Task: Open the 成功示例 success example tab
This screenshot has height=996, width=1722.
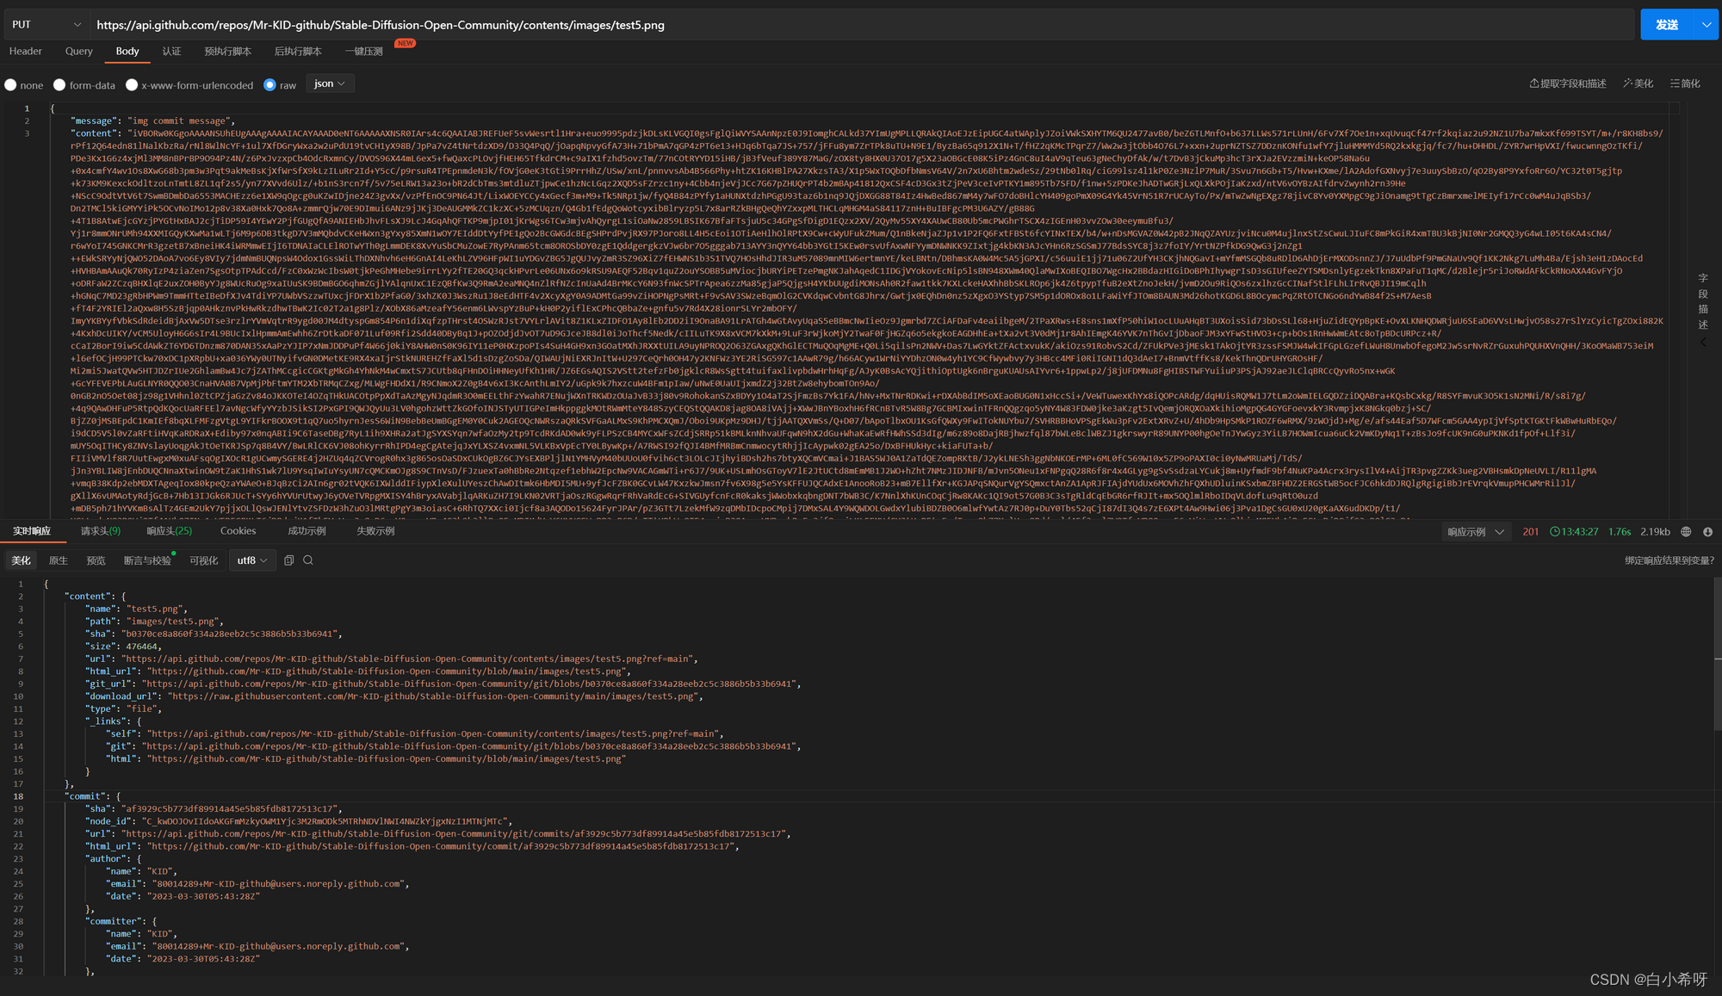Action: point(307,531)
